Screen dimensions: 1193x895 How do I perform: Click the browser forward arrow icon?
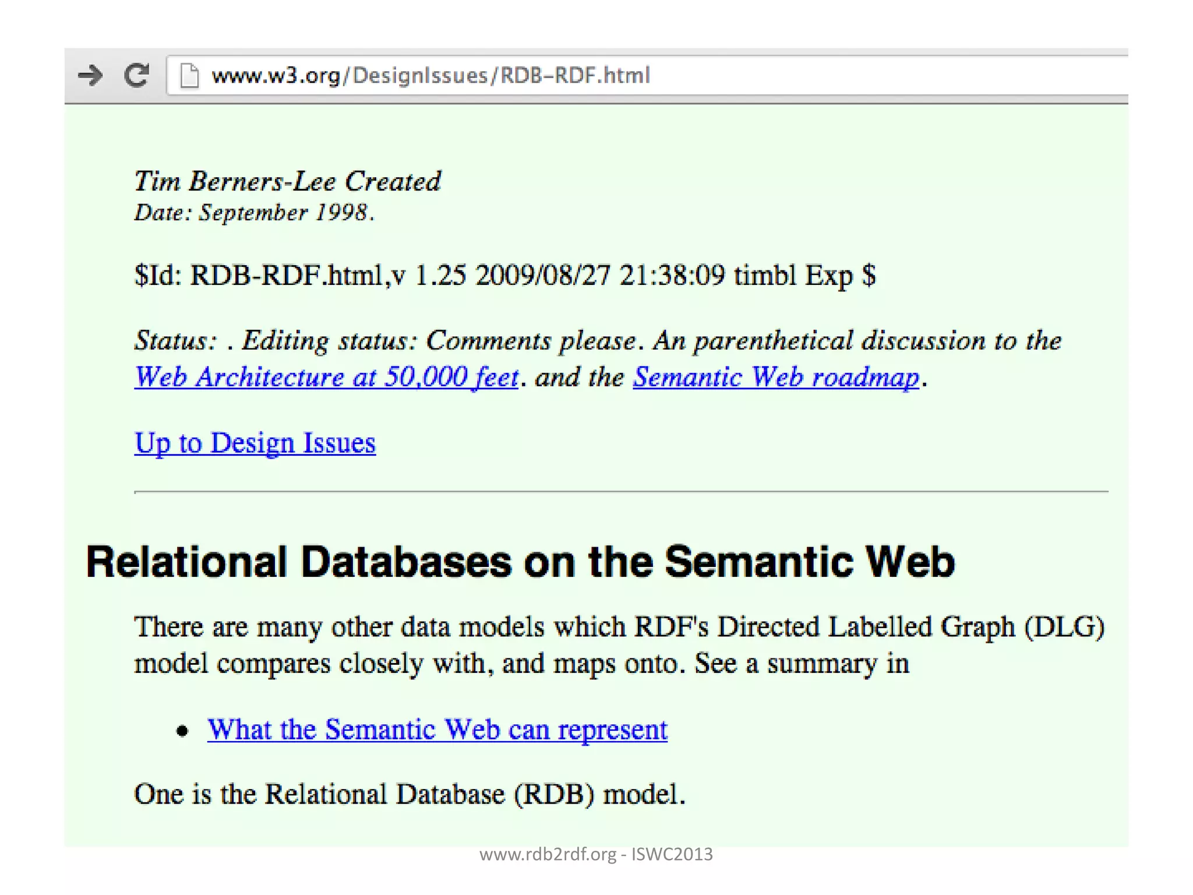click(90, 75)
